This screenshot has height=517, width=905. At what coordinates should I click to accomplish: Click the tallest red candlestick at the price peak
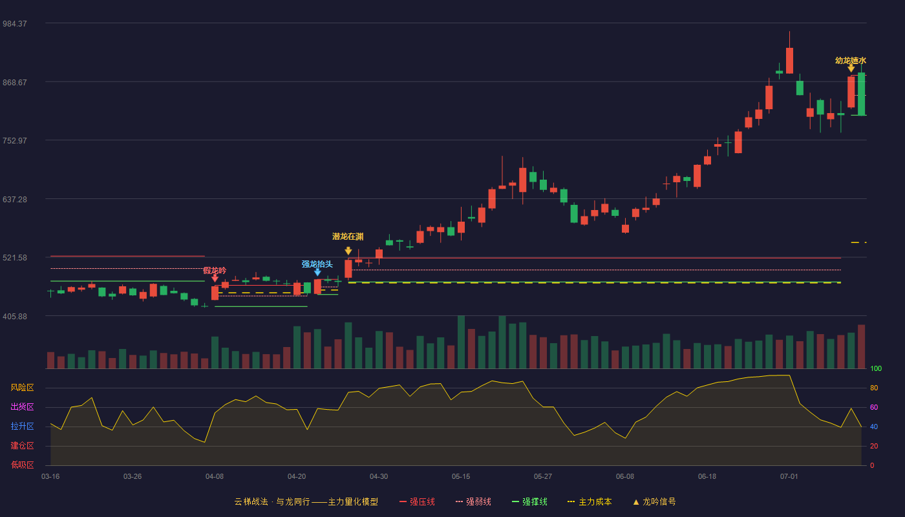[789, 61]
